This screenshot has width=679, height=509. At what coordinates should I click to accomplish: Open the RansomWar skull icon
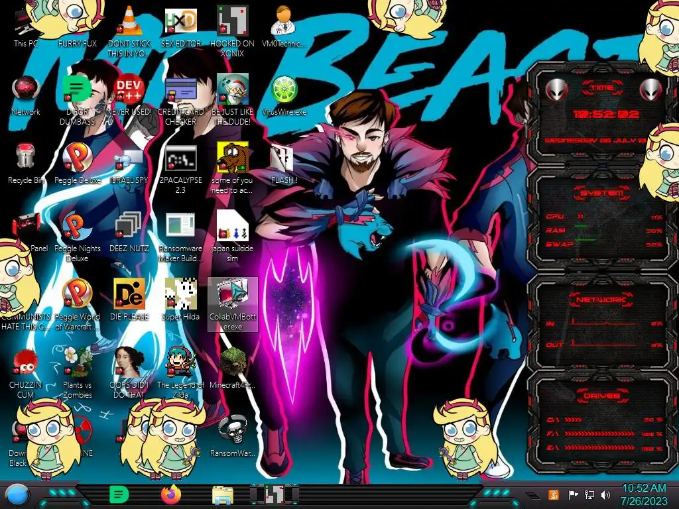(233, 436)
